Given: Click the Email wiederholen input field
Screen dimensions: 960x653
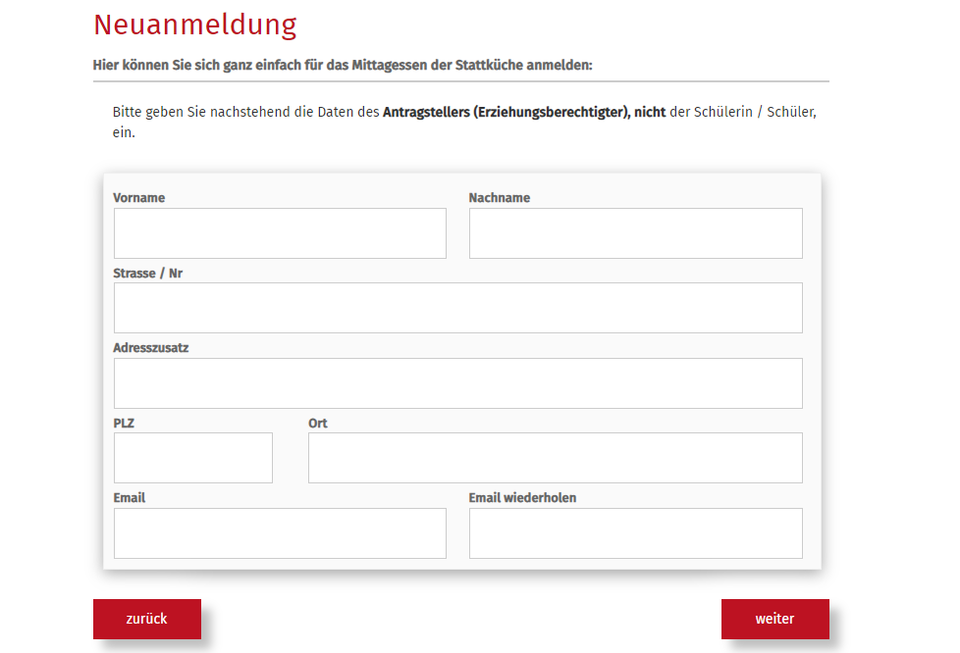Looking at the screenshot, I should click(x=635, y=533).
